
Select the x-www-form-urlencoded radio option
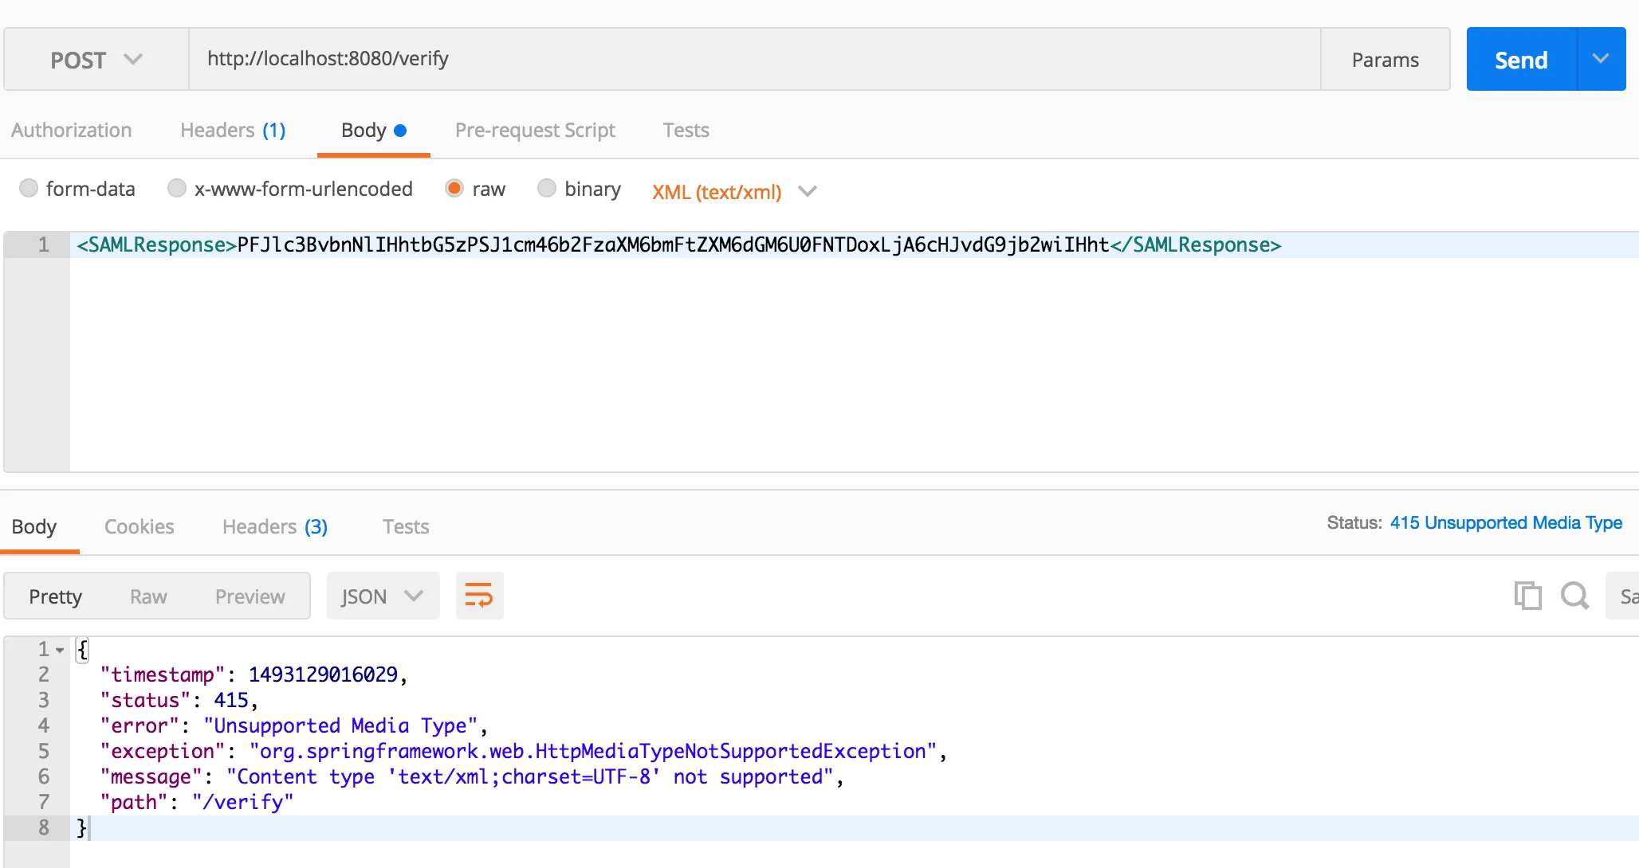[177, 189]
